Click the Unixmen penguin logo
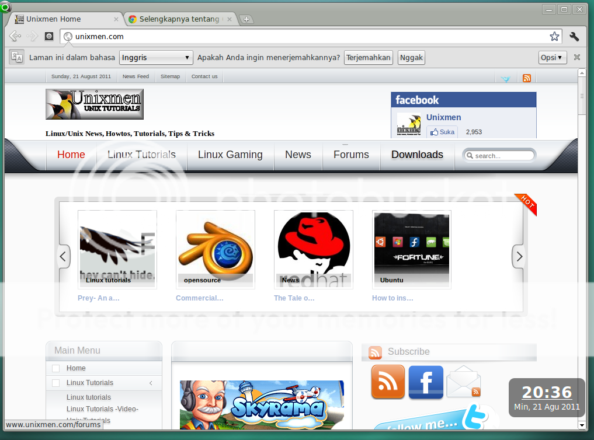The width and height of the screenshot is (594, 440). coord(95,104)
